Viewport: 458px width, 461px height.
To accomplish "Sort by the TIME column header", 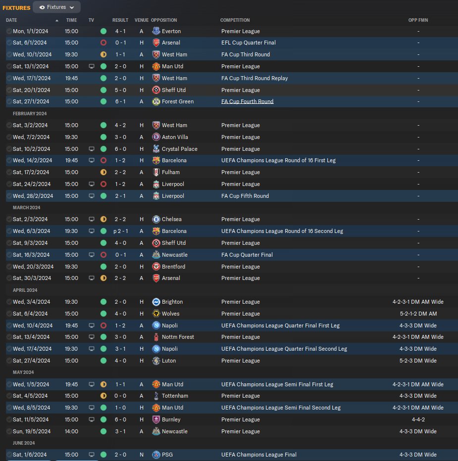I will 71,20.
